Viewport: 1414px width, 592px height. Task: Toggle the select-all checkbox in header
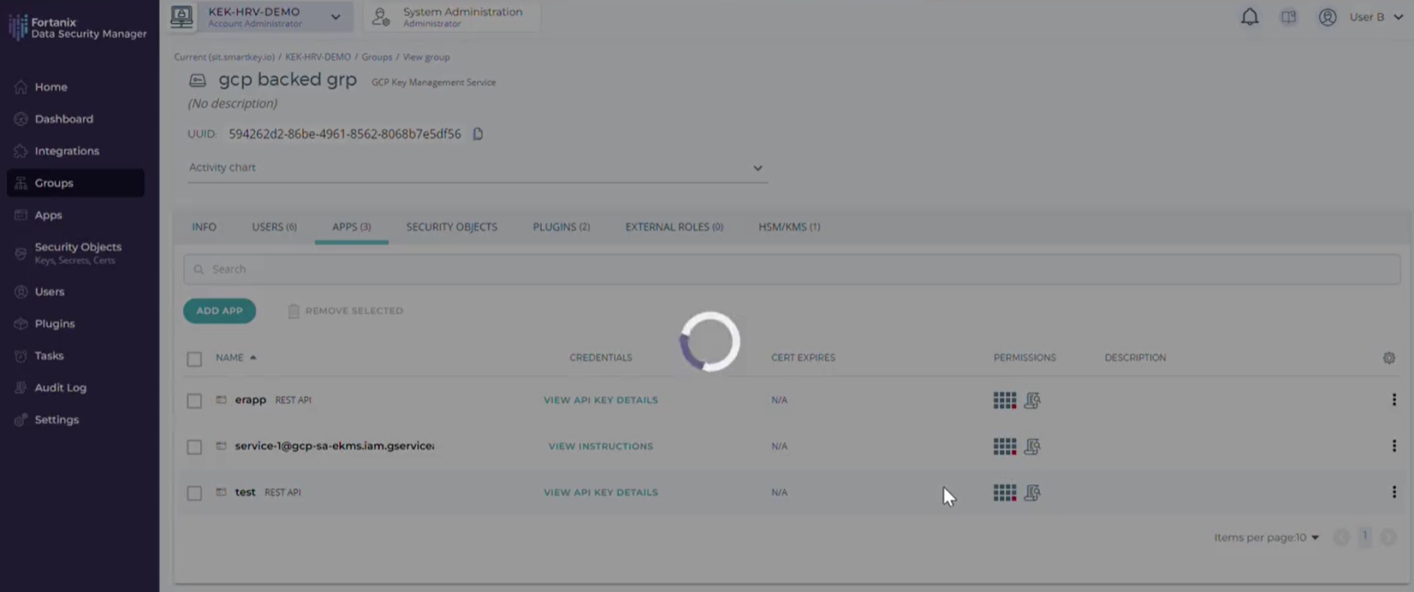point(194,358)
